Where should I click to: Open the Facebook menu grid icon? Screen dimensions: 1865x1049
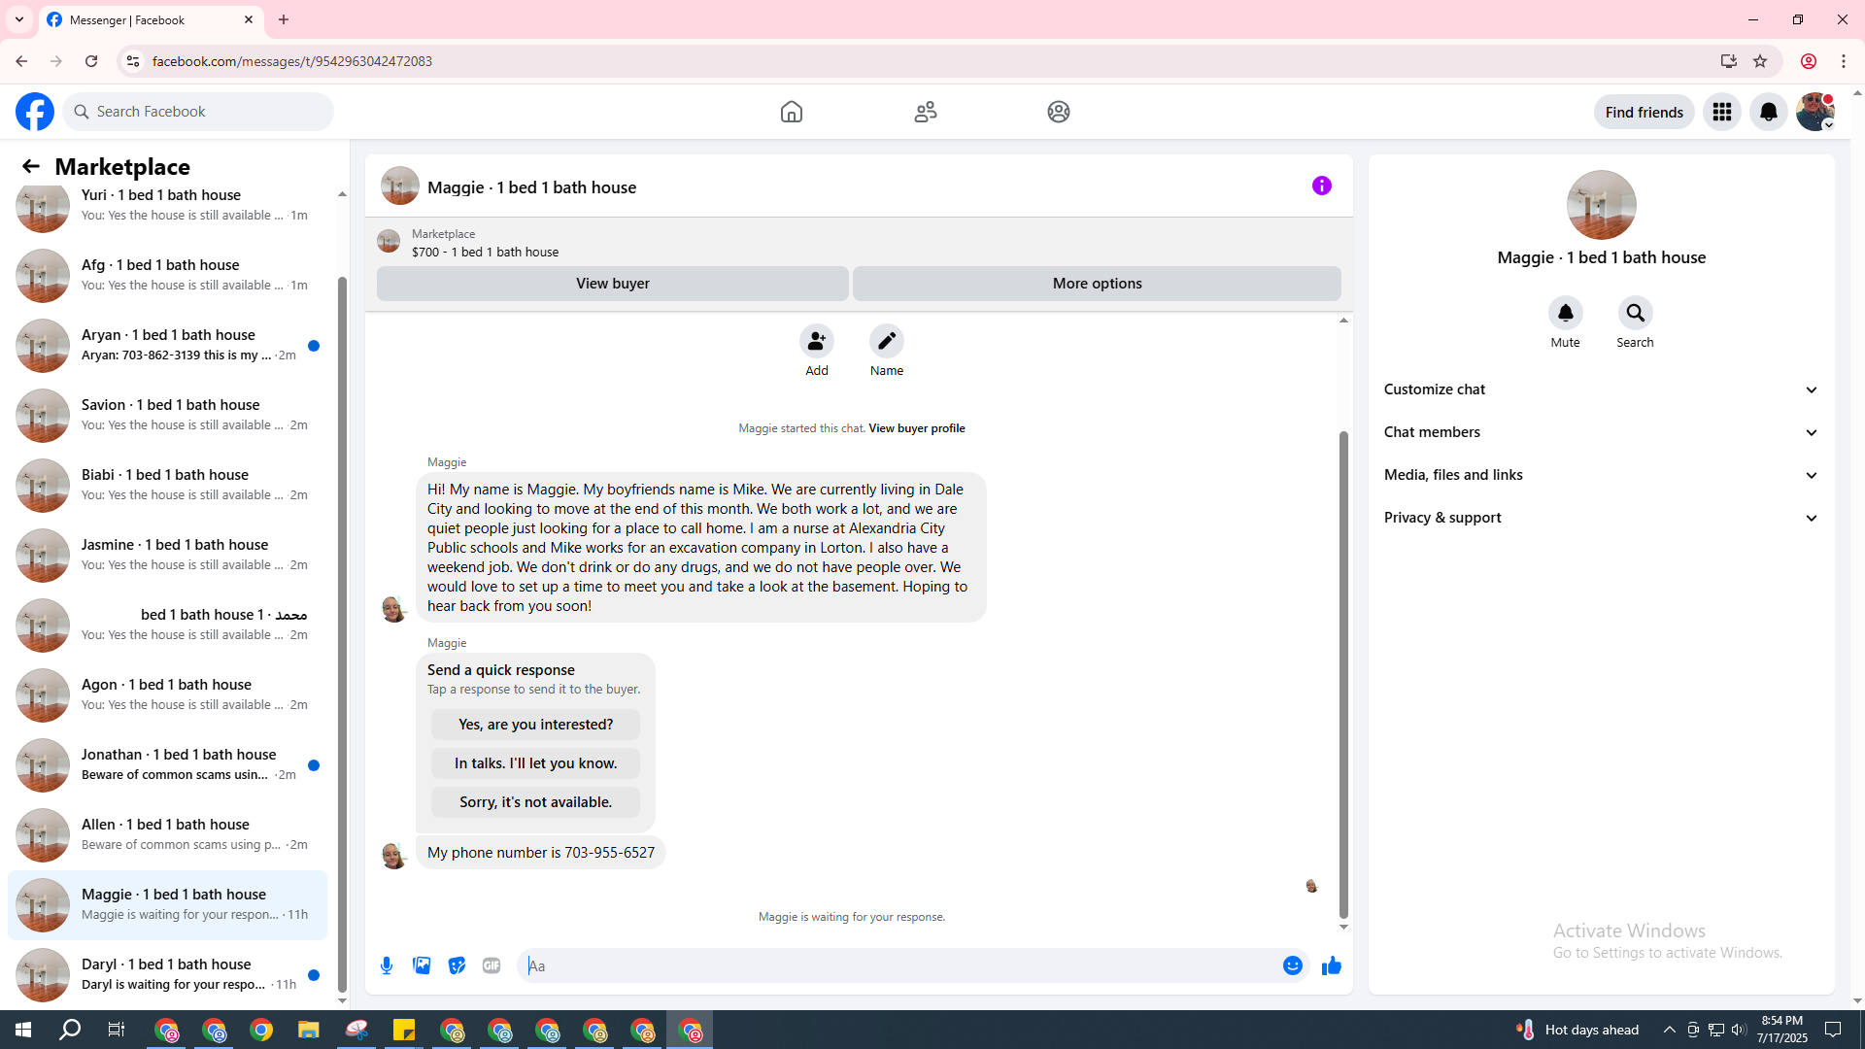click(1722, 112)
